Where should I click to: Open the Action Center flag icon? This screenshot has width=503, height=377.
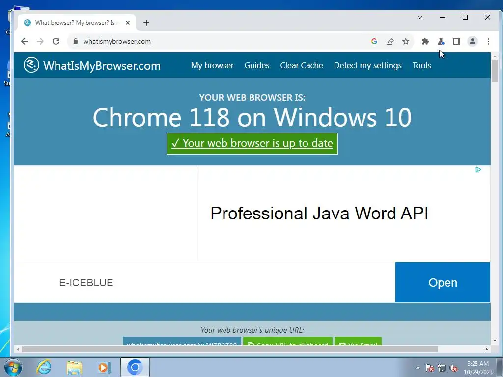point(430,368)
